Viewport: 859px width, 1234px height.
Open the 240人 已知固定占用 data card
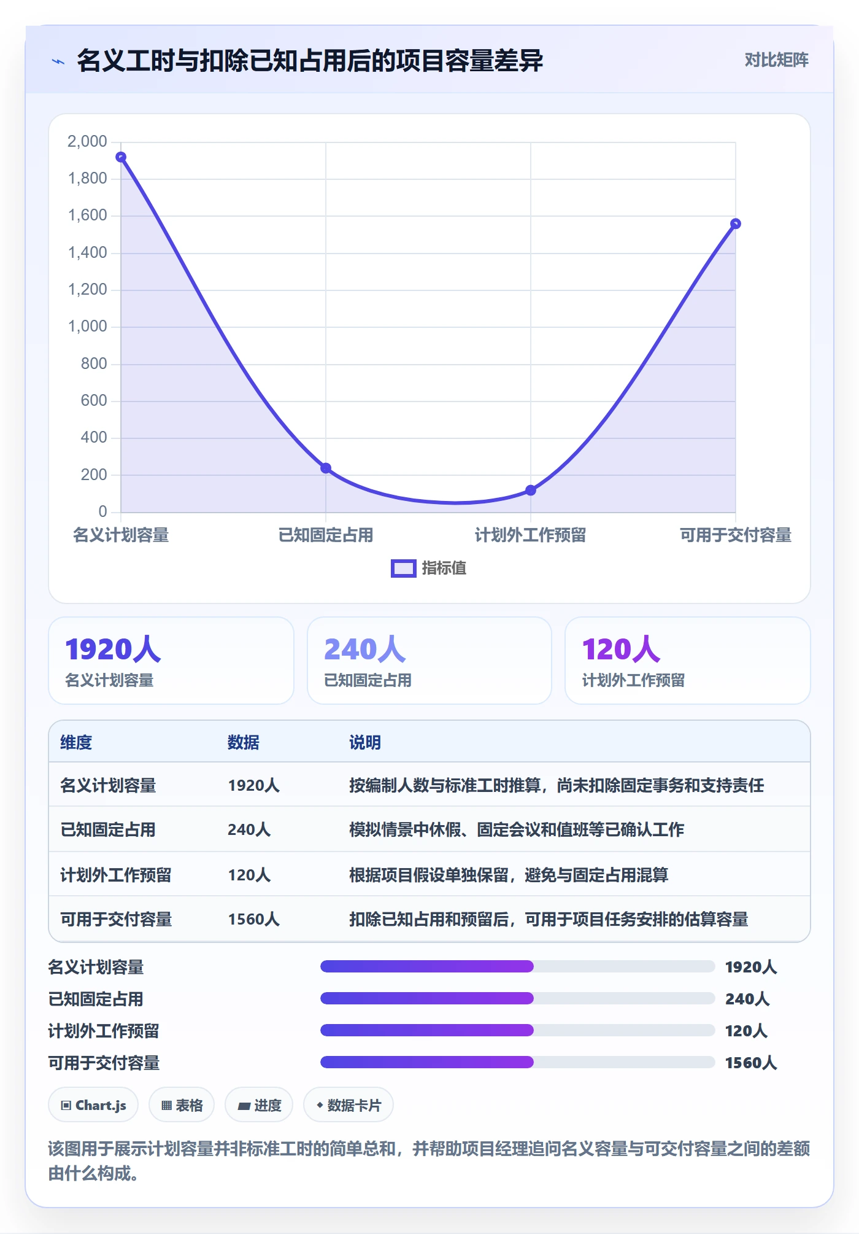click(x=429, y=661)
